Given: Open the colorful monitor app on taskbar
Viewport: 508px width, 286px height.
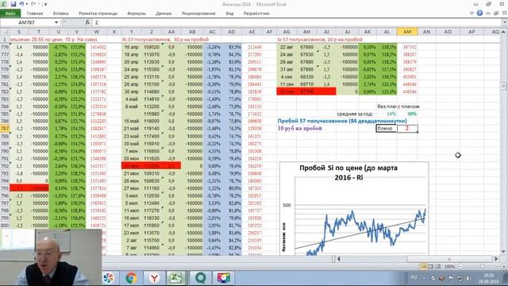Looking at the screenshot, I should tap(224, 278).
